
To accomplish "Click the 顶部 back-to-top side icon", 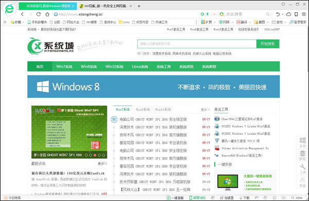I will point(302,182).
